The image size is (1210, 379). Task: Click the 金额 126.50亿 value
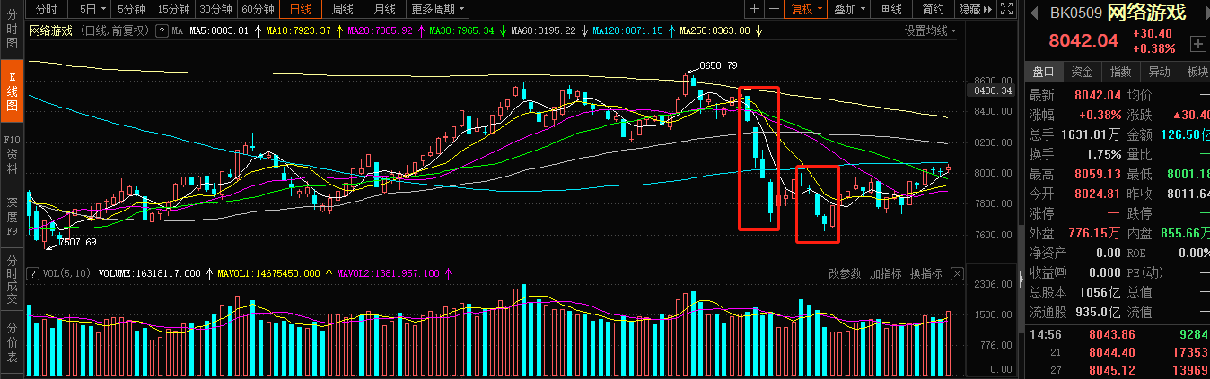[x=1184, y=134]
